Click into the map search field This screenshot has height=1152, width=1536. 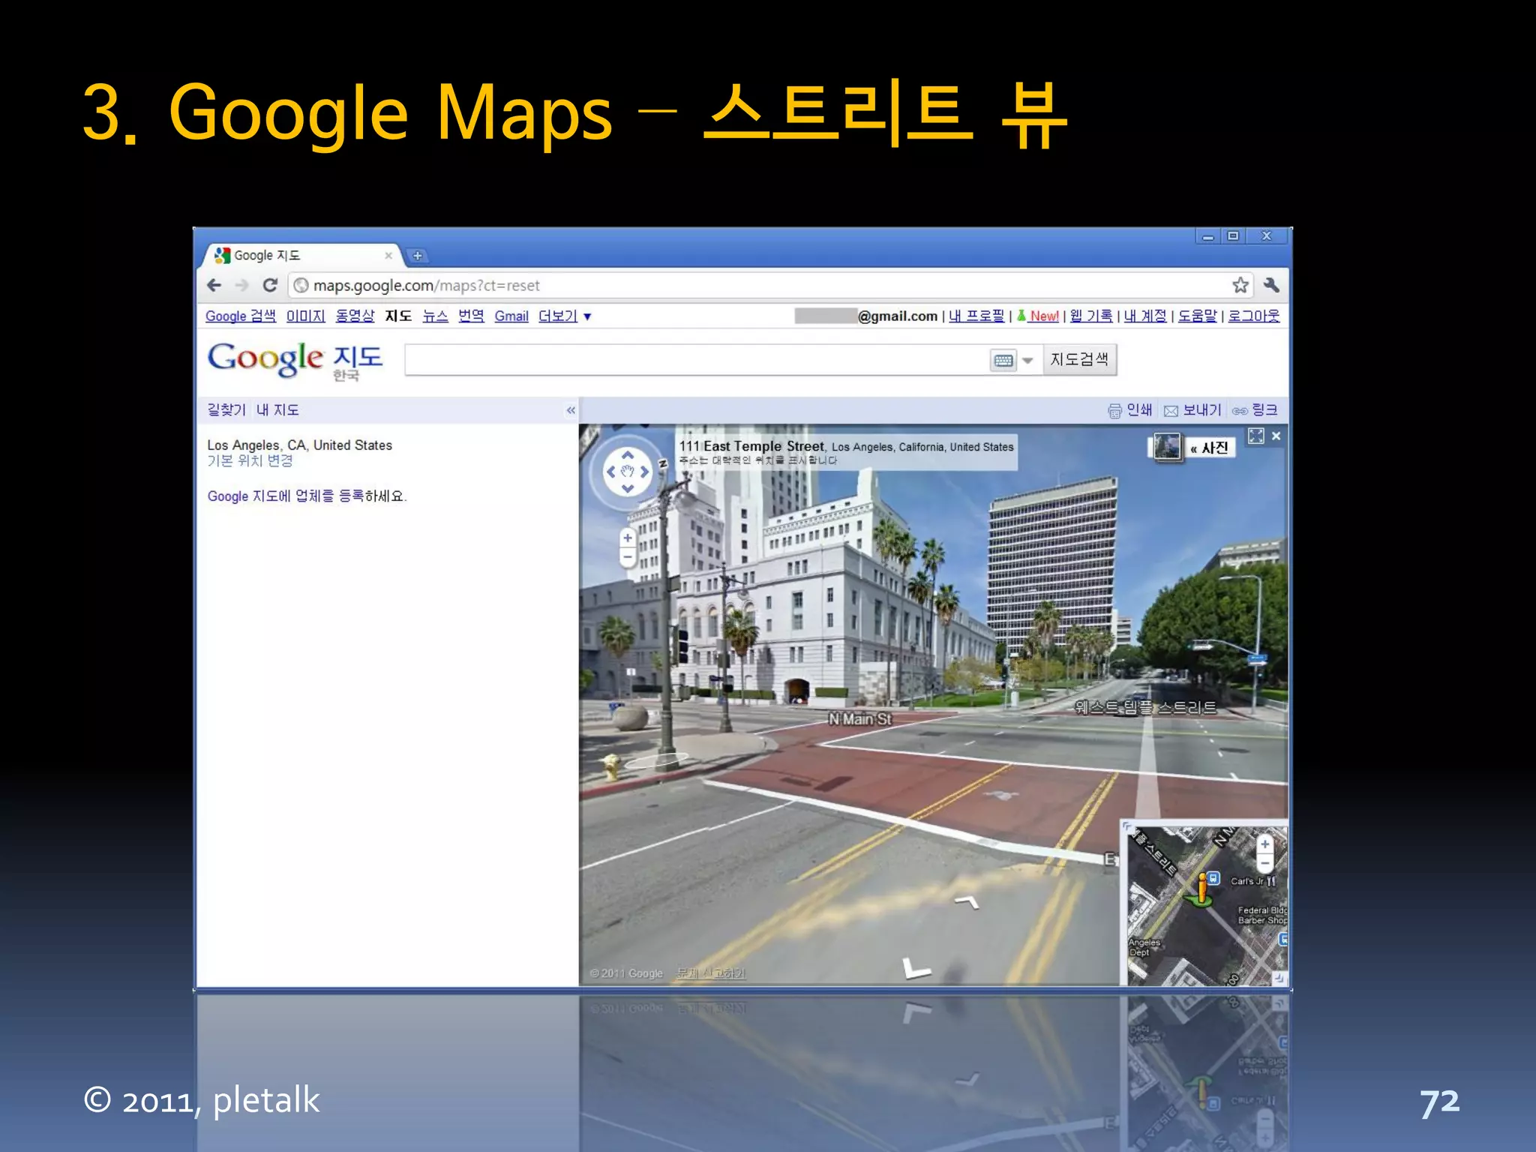pyautogui.click(x=697, y=360)
